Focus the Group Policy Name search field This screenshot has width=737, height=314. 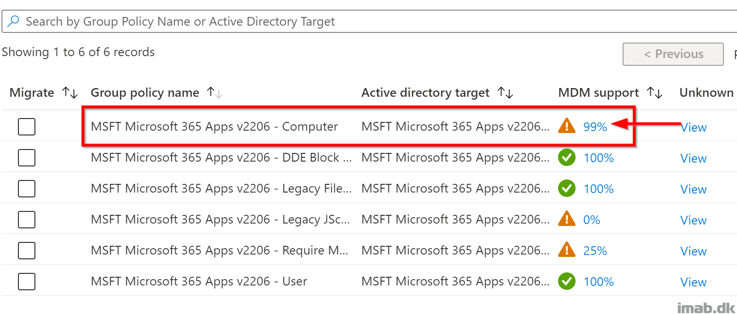[x=369, y=22]
